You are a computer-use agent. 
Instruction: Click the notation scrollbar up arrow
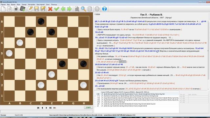pos(208,21)
